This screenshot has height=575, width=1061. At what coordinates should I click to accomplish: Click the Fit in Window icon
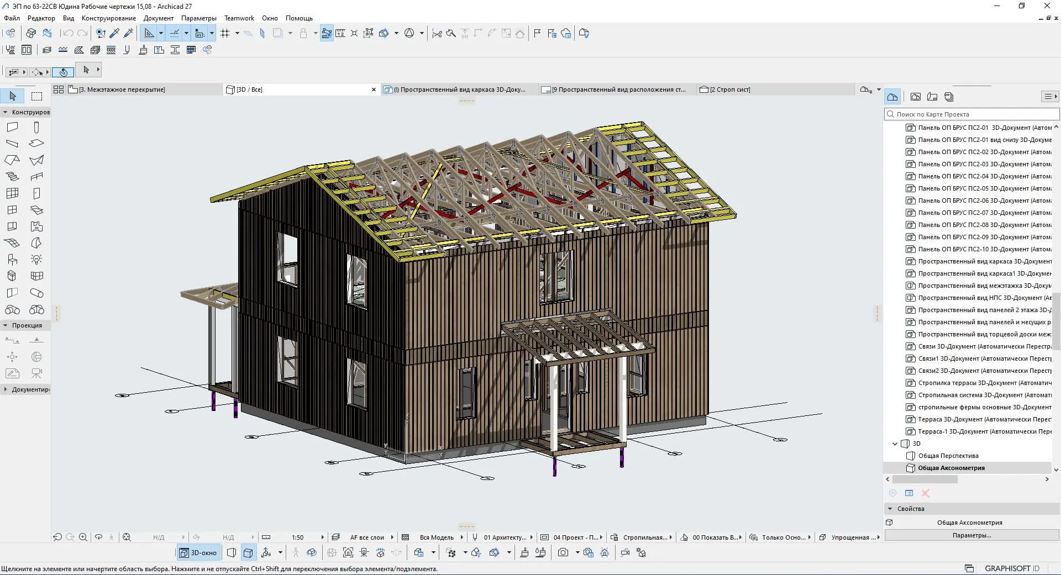[x=127, y=537]
